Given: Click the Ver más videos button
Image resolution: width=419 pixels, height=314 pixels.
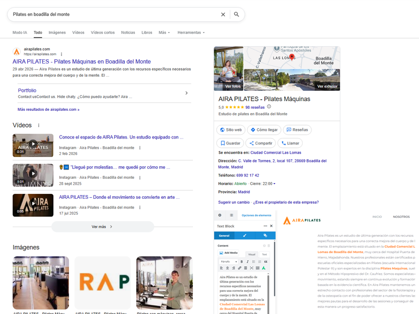Looking at the screenshot, I should coord(103,227).
